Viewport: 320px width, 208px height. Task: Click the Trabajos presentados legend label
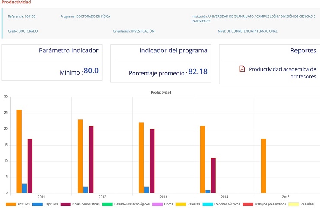[x=270, y=204]
